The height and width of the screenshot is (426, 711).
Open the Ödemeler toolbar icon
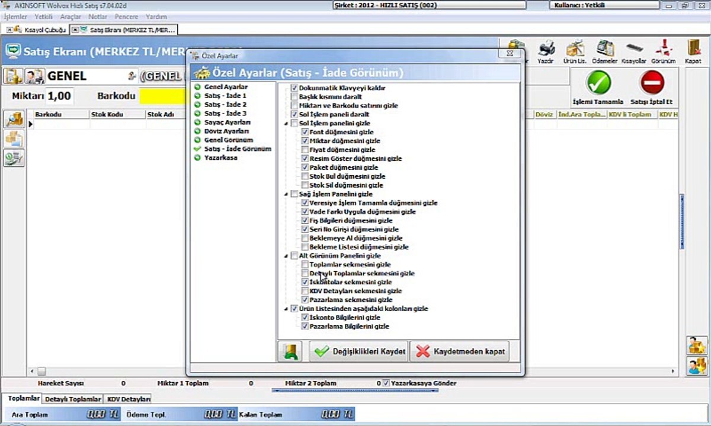coord(605,51)
